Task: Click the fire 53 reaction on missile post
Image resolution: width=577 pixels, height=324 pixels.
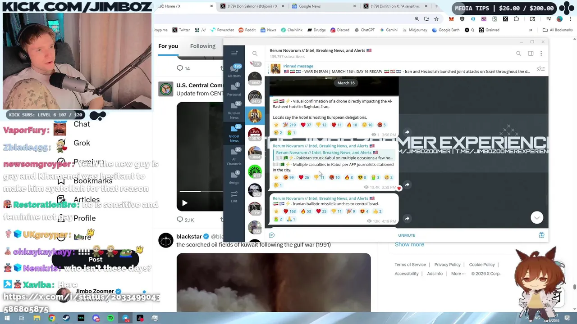Action: (x=306, y=211)
